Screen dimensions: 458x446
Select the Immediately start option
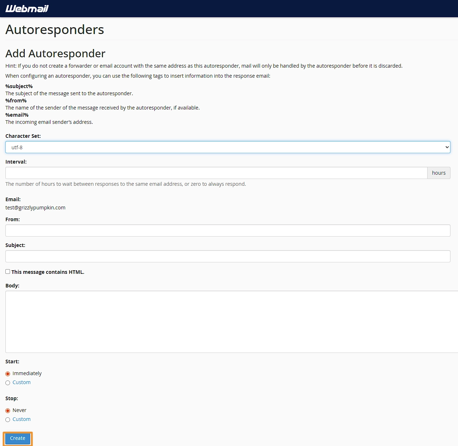point(8,373)
